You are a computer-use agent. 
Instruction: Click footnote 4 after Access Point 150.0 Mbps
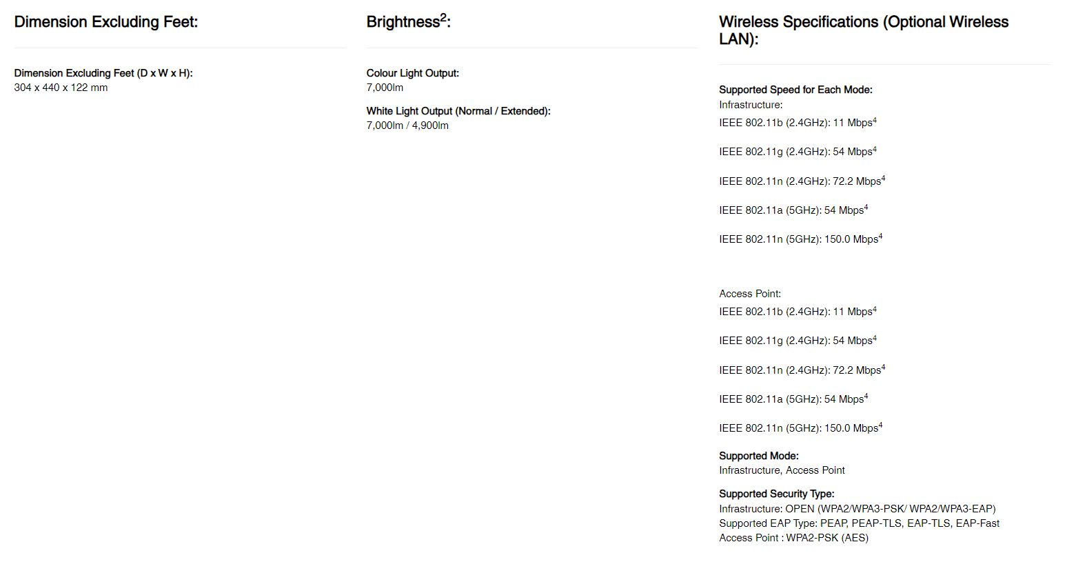click(x=880, y=425)
